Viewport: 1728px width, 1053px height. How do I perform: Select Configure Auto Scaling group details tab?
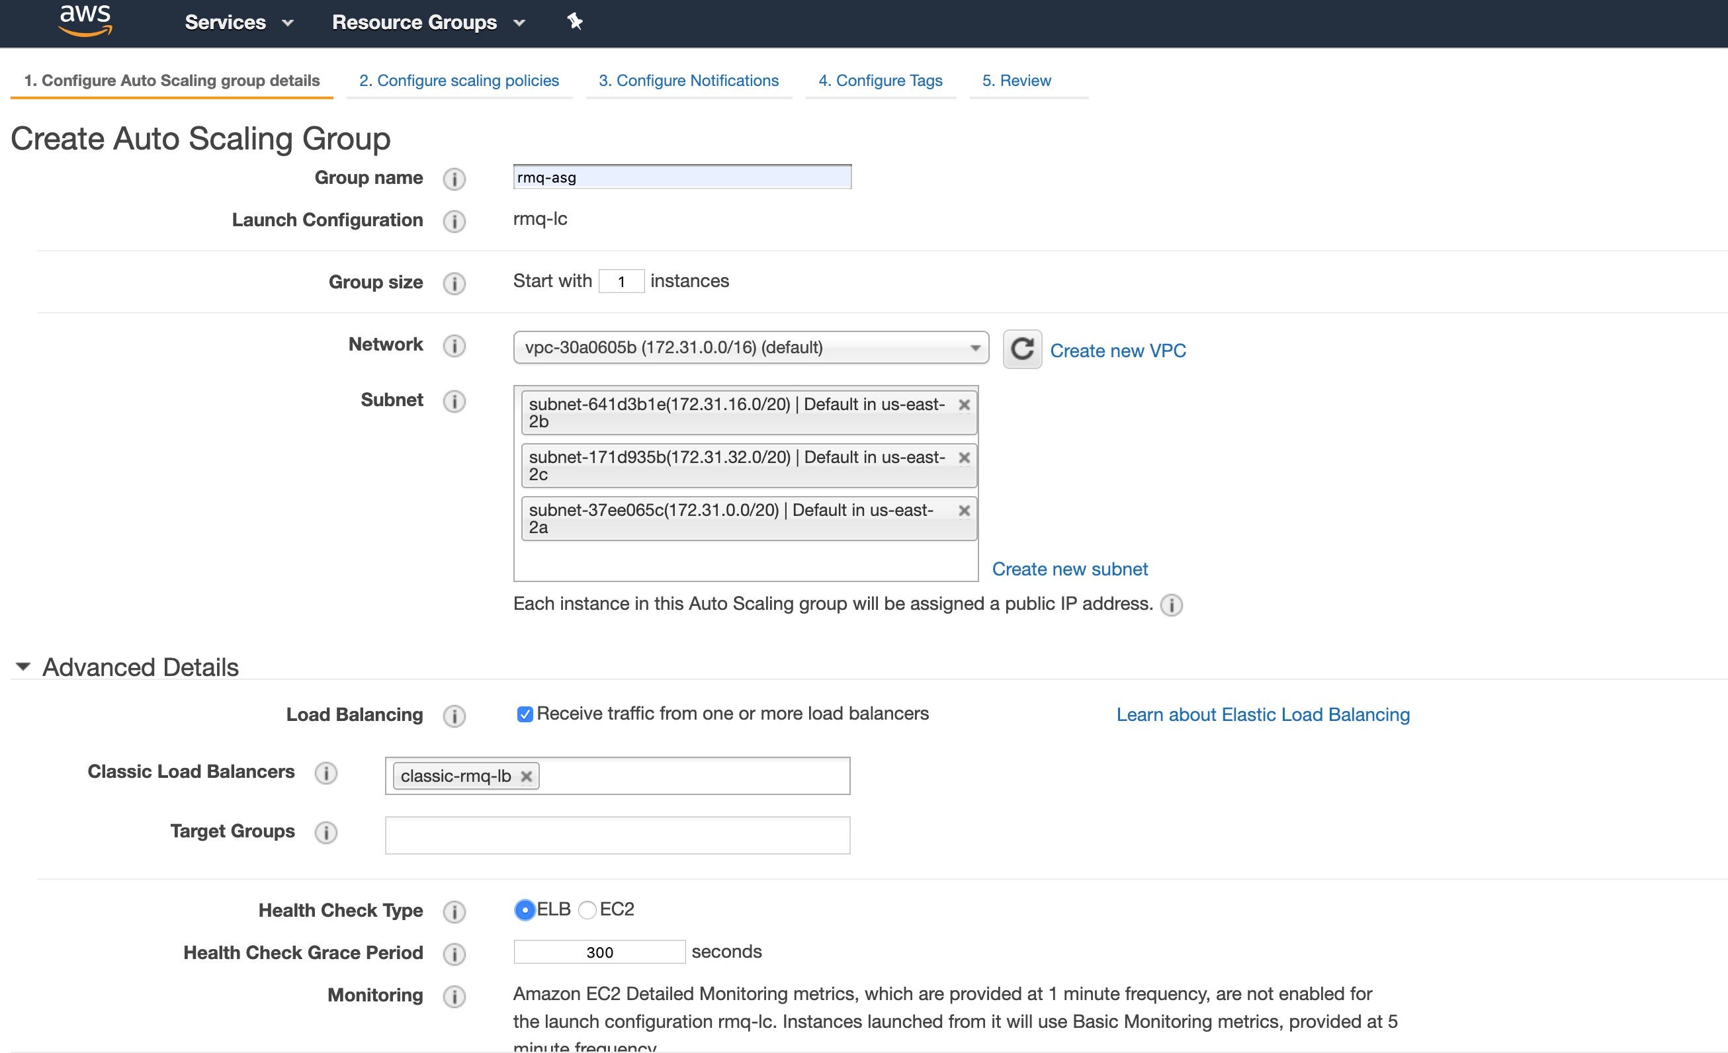click(172, 81)
